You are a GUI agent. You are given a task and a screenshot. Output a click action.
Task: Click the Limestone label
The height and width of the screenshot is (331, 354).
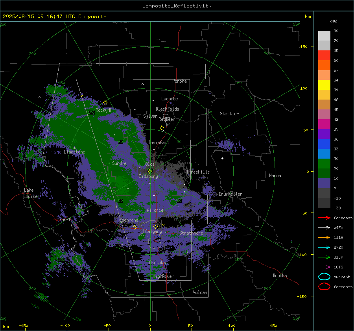point(74,152)
